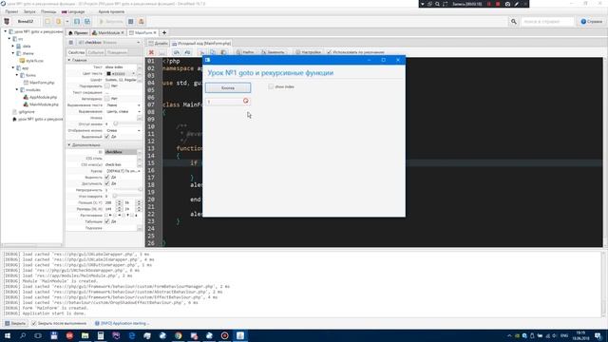Open the Выравнивание текста dropdown
The image size is (608, 342).
click(x=123, y=105)
